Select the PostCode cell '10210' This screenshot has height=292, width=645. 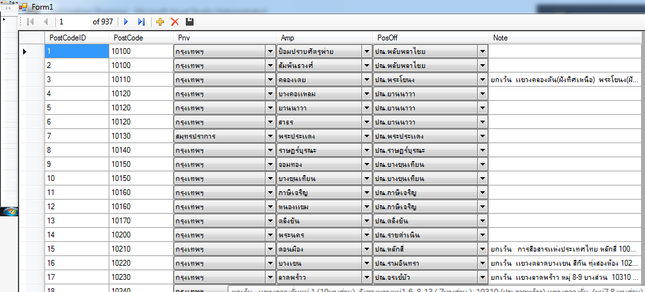[x=141, y=249]
